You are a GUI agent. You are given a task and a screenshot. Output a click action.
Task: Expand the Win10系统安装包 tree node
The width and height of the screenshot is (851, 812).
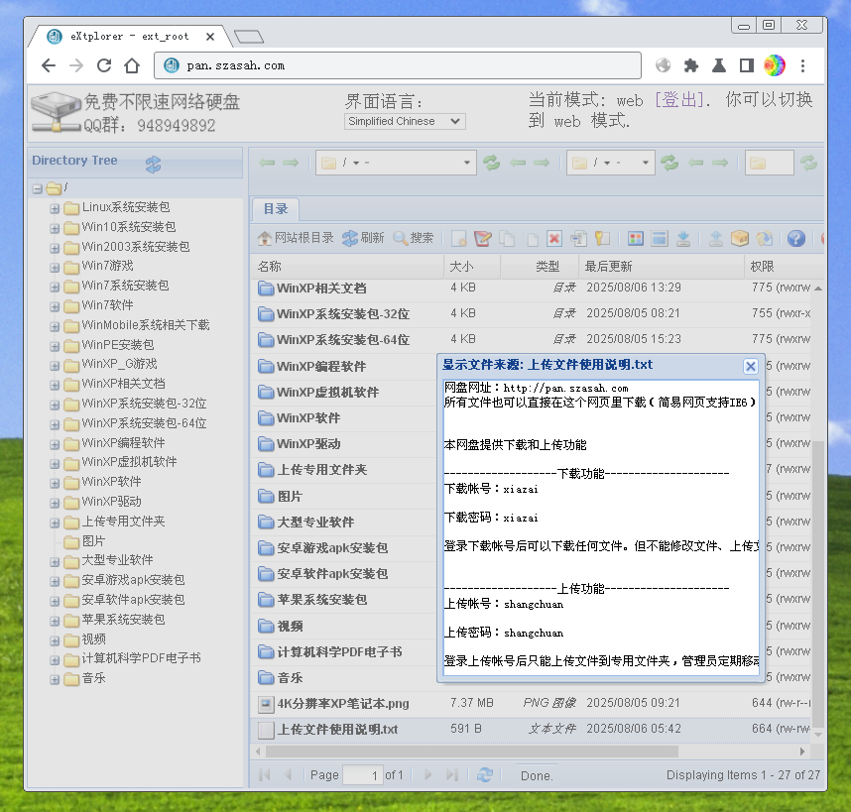click(x=55, y=228)
